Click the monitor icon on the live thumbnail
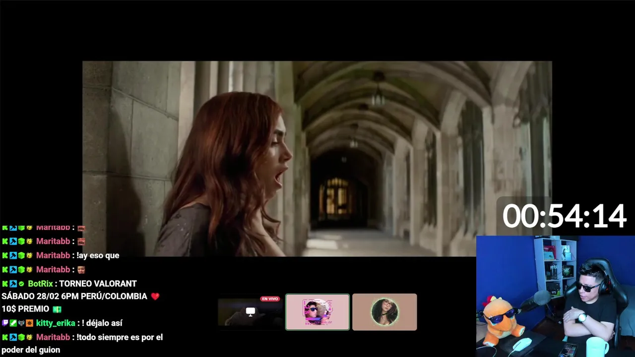This screenshot has width=635, height=357. (x=251, y=311)
